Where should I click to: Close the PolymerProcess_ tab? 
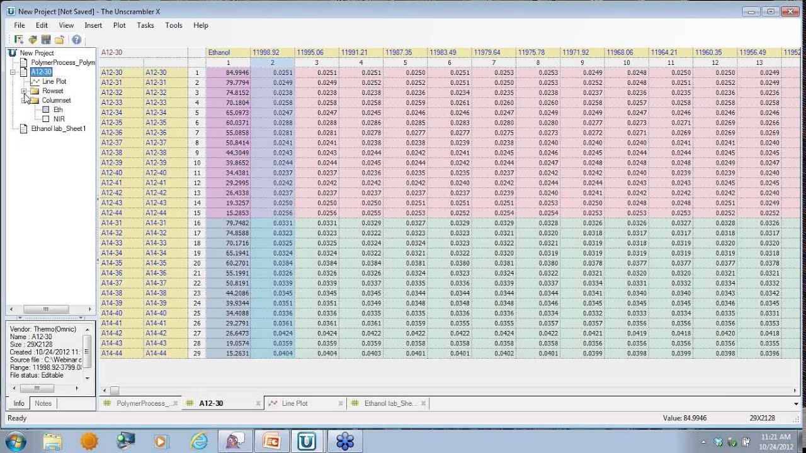[175, 403]
